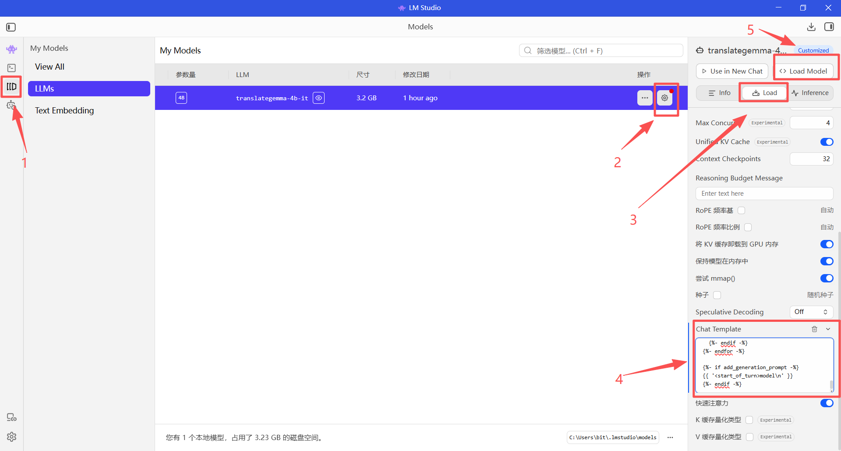Viewport: 841px width, 451px height.
Task: Toggle the Unified KV Cache switch
Action: 827,142
